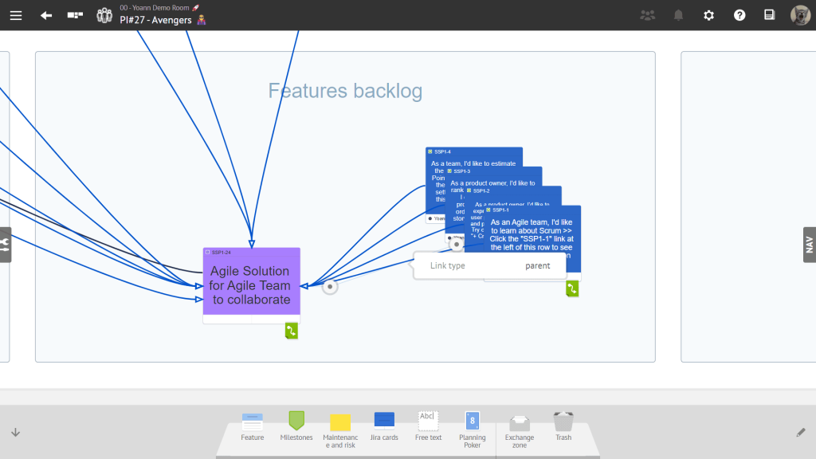Open the Exchange zone

click(520, 423)
